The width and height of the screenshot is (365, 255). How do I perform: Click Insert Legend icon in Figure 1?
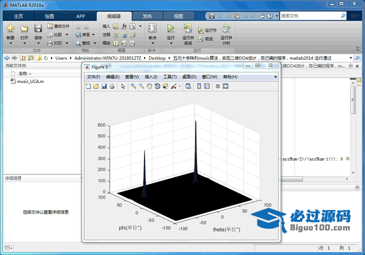pos(207,86)
